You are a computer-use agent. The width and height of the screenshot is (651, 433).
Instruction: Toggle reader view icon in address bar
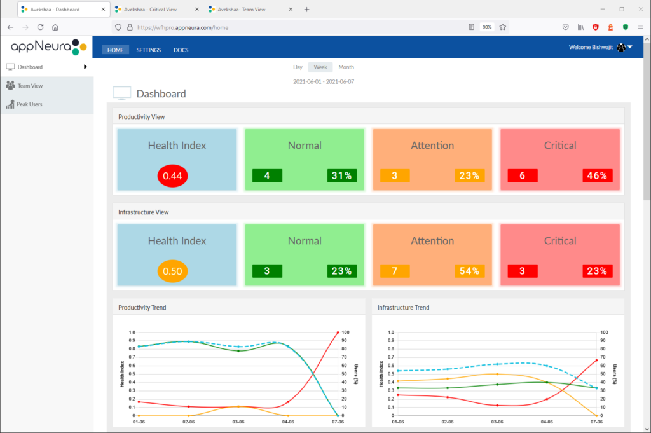click(471, 27)
